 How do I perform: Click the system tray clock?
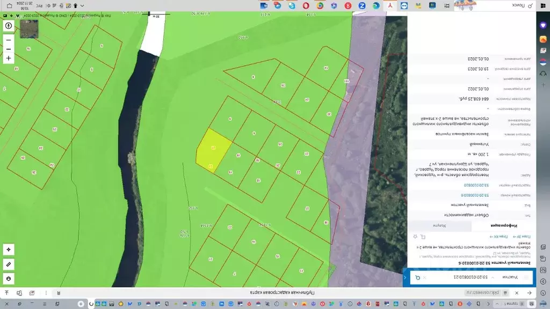click(26, 5)
